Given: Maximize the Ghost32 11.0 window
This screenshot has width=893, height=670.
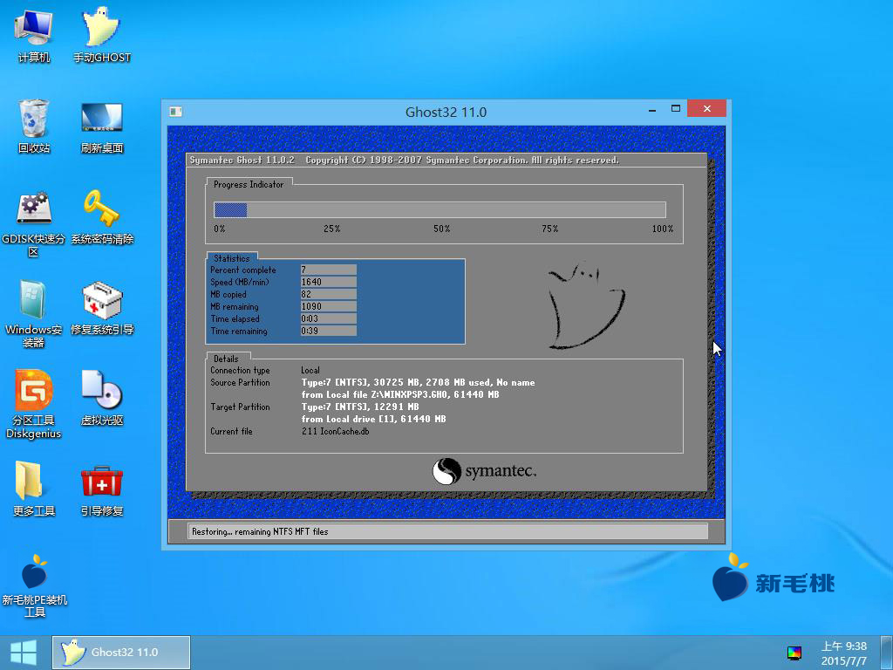Looking at the screenshot, I should 676,108.
